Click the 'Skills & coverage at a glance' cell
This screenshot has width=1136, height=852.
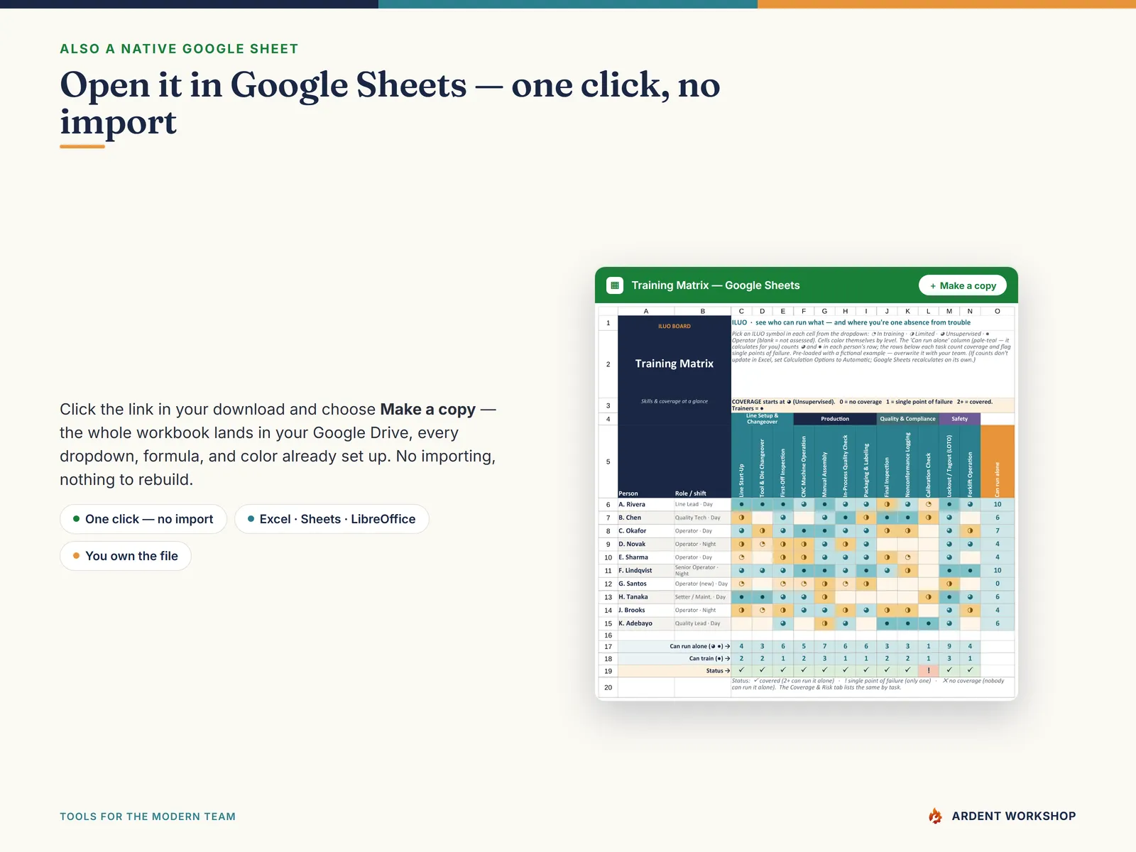click(674, 401)
